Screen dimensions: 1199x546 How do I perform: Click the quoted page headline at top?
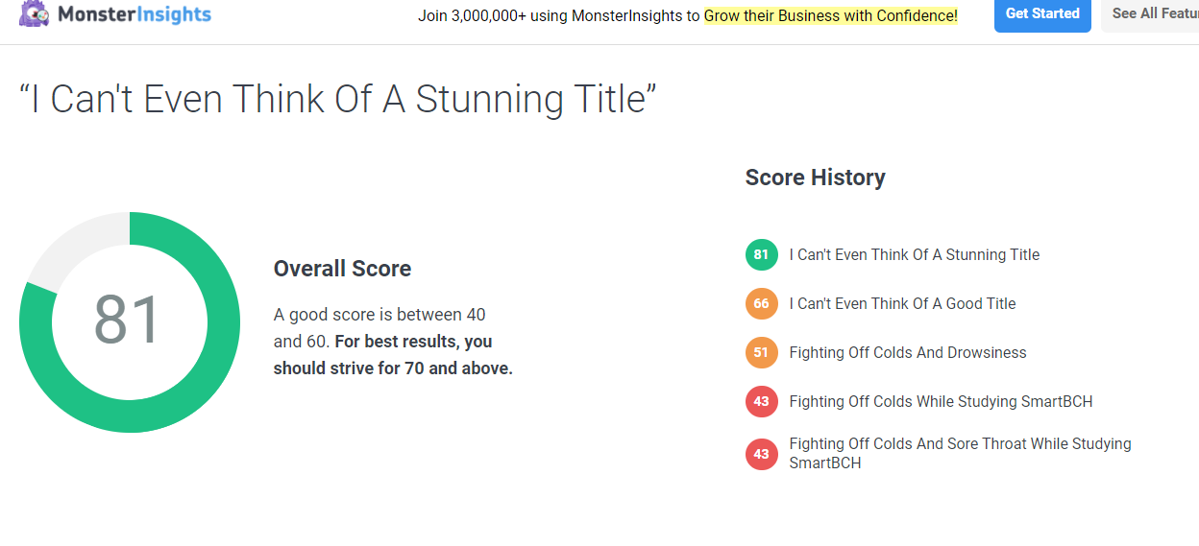click(338, 100)
